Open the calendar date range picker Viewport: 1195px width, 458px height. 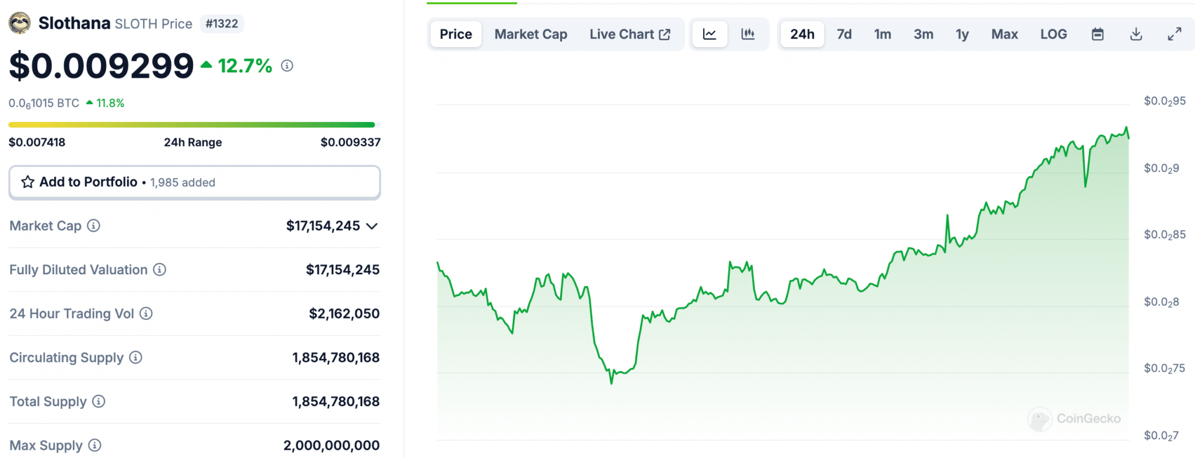click(1098, 34)
